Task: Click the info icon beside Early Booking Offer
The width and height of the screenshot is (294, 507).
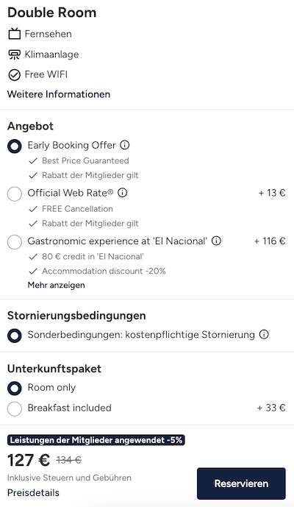Action: tap(125, 145)
